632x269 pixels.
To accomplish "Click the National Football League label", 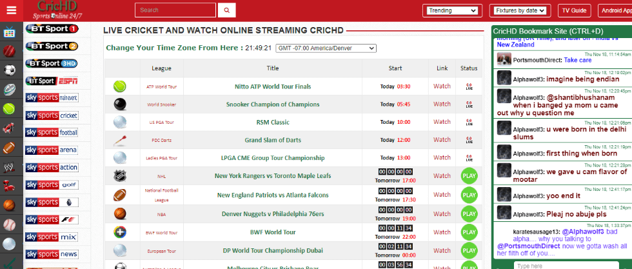I will pos(161,195).
